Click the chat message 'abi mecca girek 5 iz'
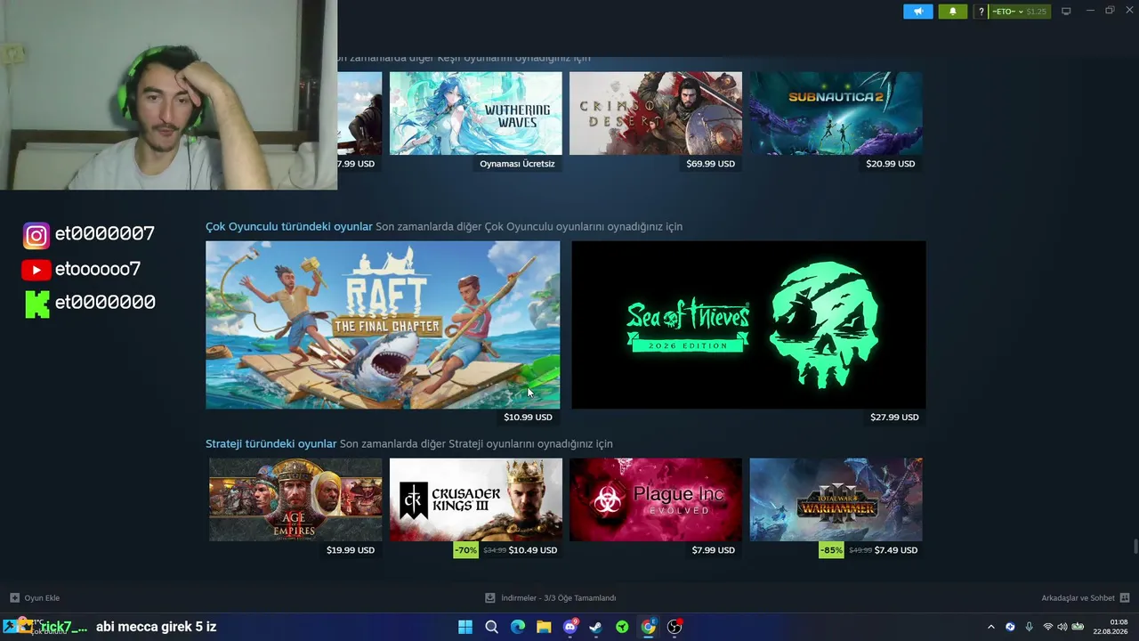Screen dimensions: 1139x641 coord(157,627)
